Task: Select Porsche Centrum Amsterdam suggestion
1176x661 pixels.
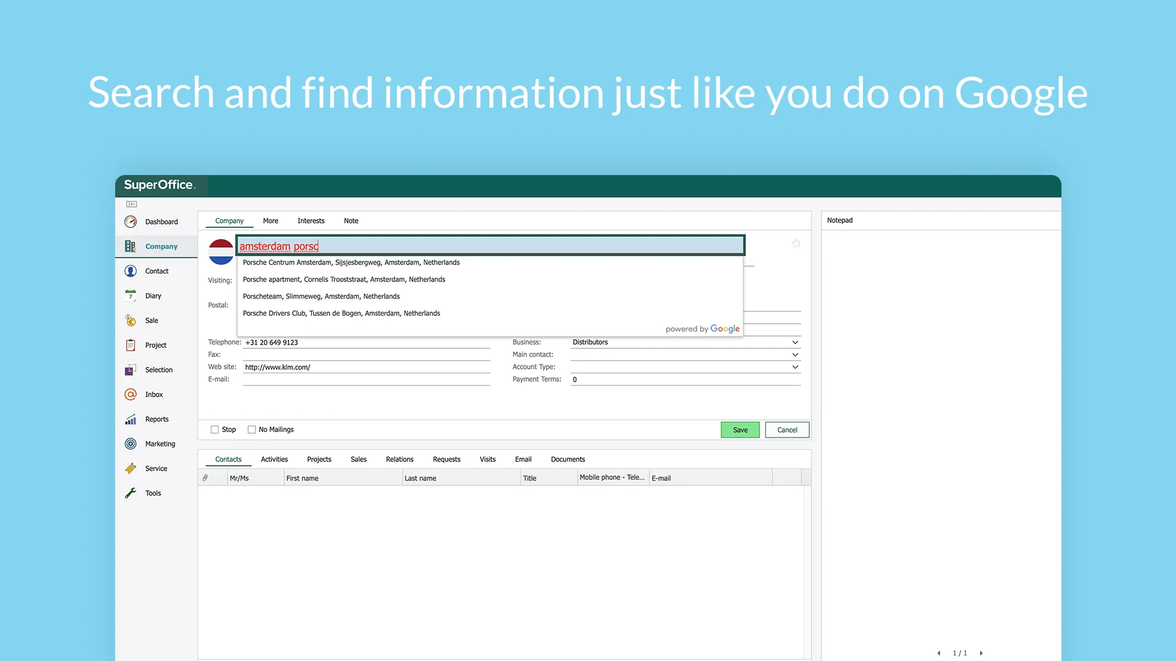Action: click(351, 263)
